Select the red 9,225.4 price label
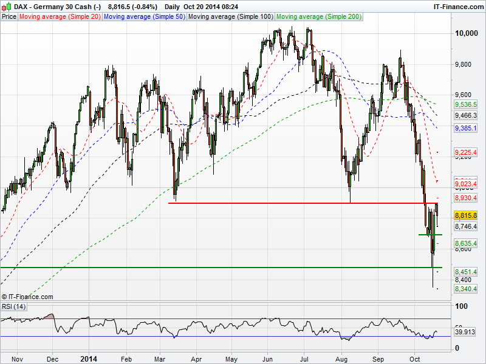The width and height of the screenshot is (486, 364). pyautogui.click(x=465, y=152)
